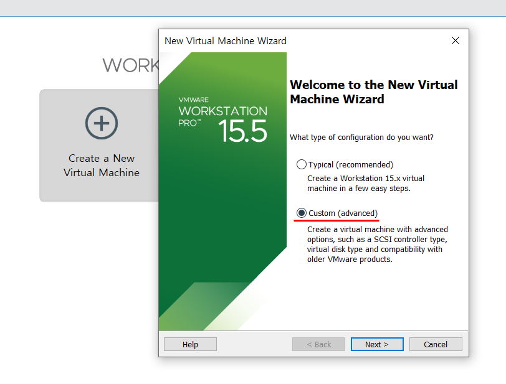Open Help for the wizard
Screen dimensions: 506x384
190,344
